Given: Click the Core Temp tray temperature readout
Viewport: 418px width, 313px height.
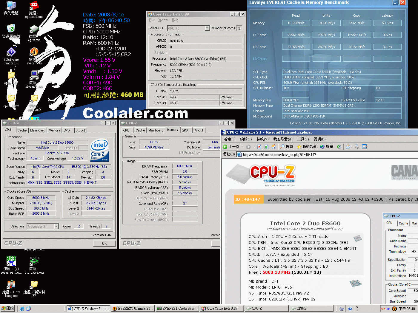Looking at the screenshot, I should 385,309.
